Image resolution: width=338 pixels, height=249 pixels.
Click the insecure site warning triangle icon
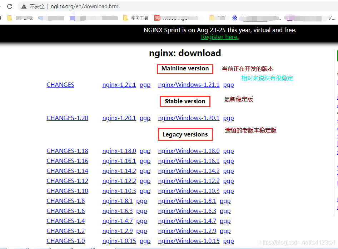pyautogui.click(x=24, y=7)
